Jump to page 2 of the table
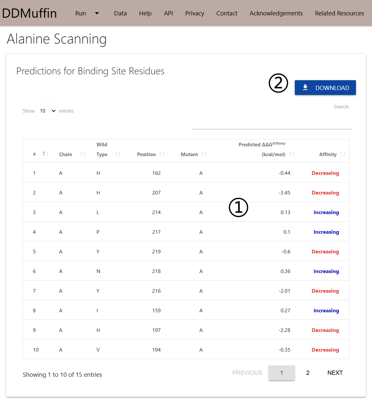The width and height of the screenshot is (372, 401). tap(308, 373)
